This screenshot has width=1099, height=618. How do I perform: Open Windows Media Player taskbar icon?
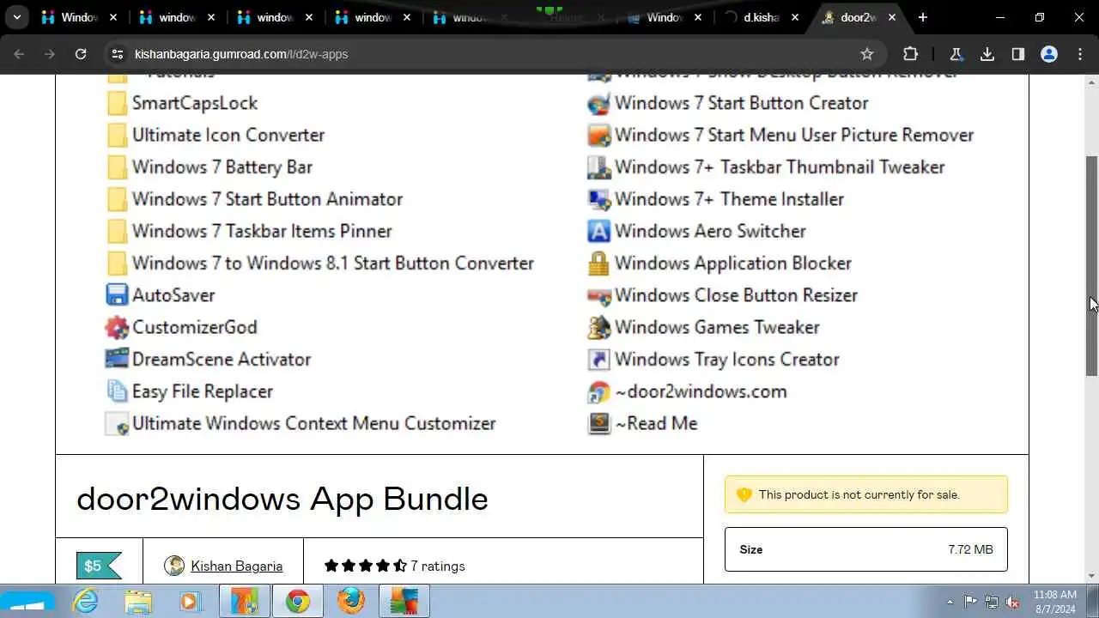[x=190, y=602]
